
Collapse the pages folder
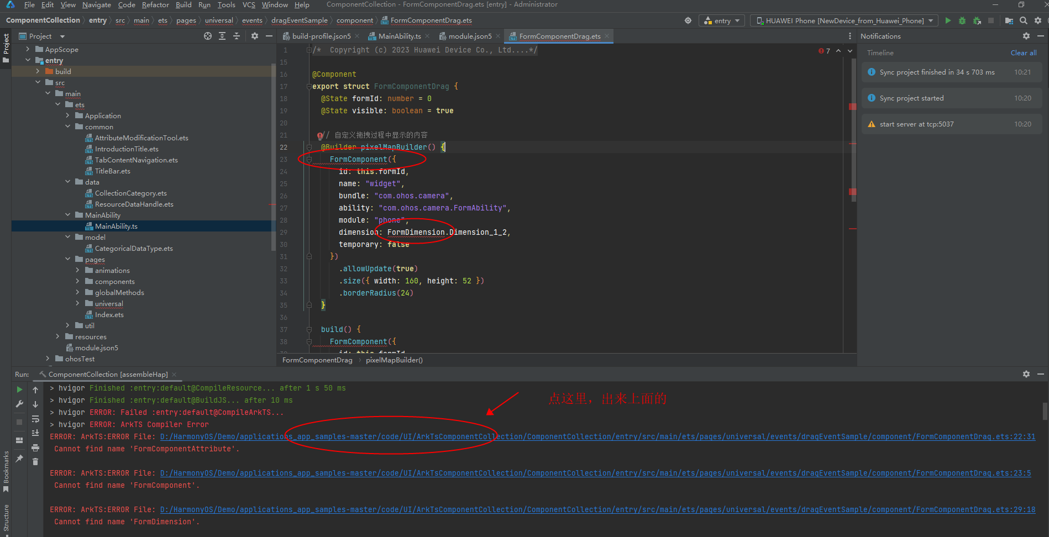pyautogui.click(x=67, y=259)
